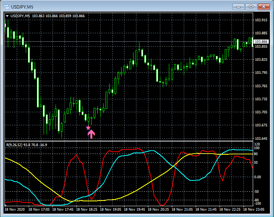Image resolution: width=274 pixels, height=217 pixels.
Task: Close the USDJPY,M5 chart window
Action: [264, 6]
